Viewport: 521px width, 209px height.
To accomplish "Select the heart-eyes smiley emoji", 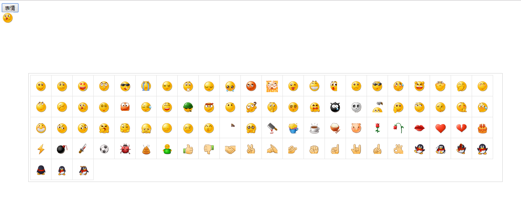I will pos(83,86).
